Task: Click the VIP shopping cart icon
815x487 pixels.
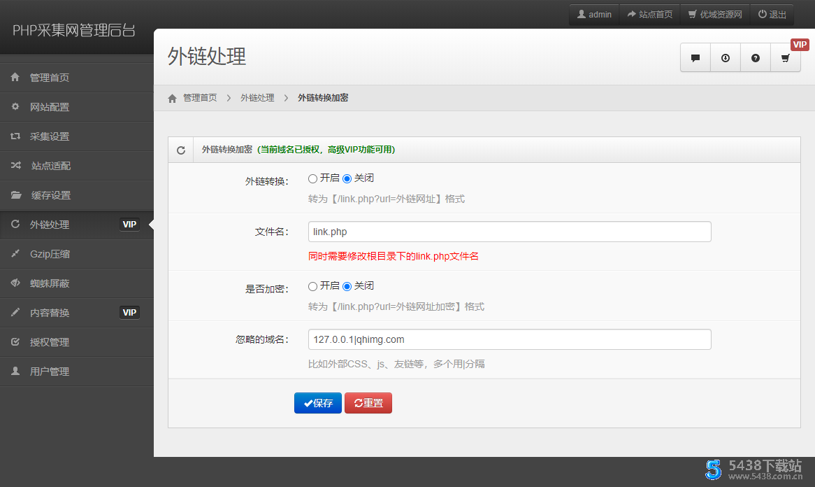Action: 785,57
